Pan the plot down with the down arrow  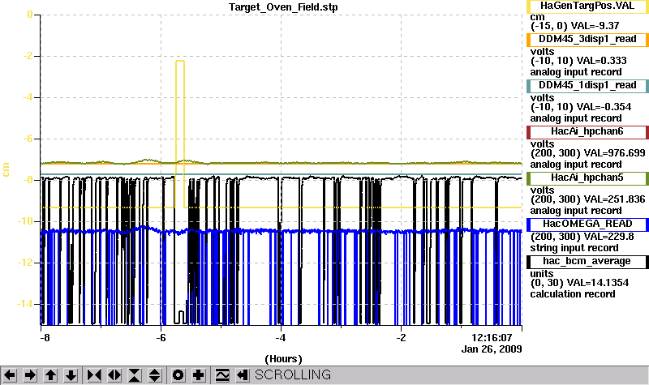(71, 375)
